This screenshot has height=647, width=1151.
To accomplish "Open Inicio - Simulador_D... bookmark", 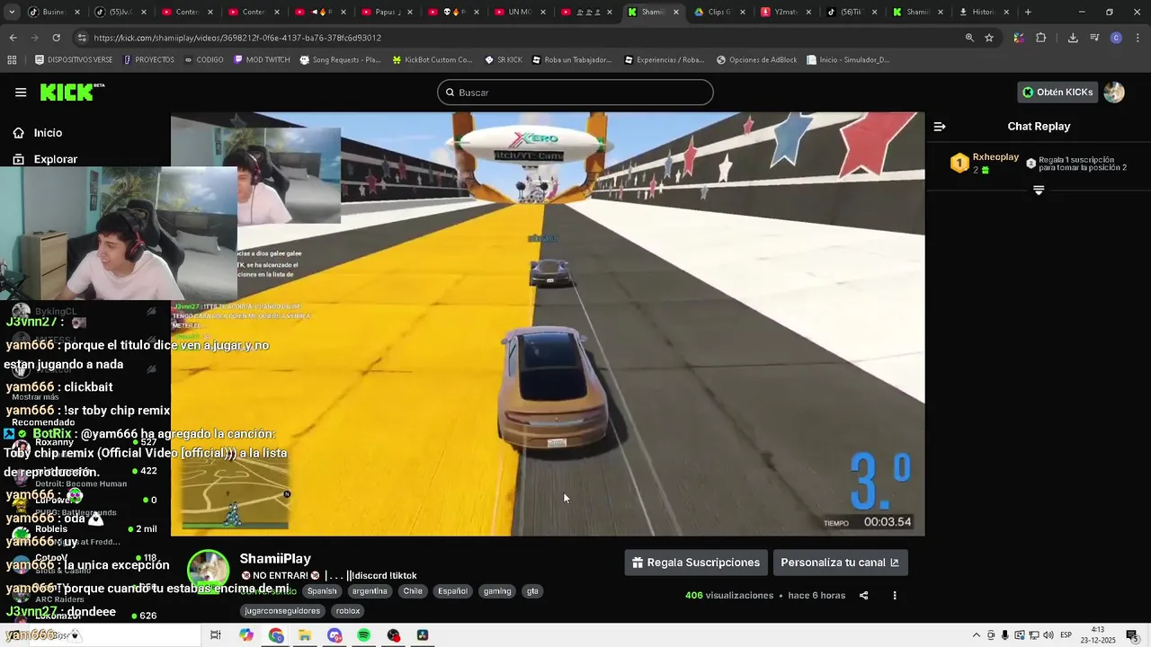I will click(848, 60).
